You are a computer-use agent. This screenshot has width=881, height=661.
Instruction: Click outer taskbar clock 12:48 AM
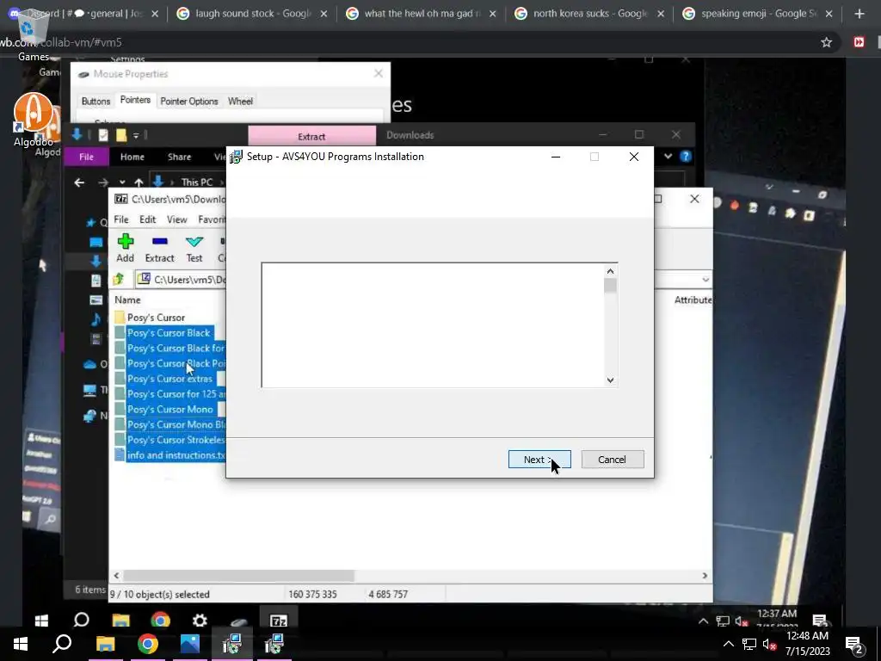(807, 636)
